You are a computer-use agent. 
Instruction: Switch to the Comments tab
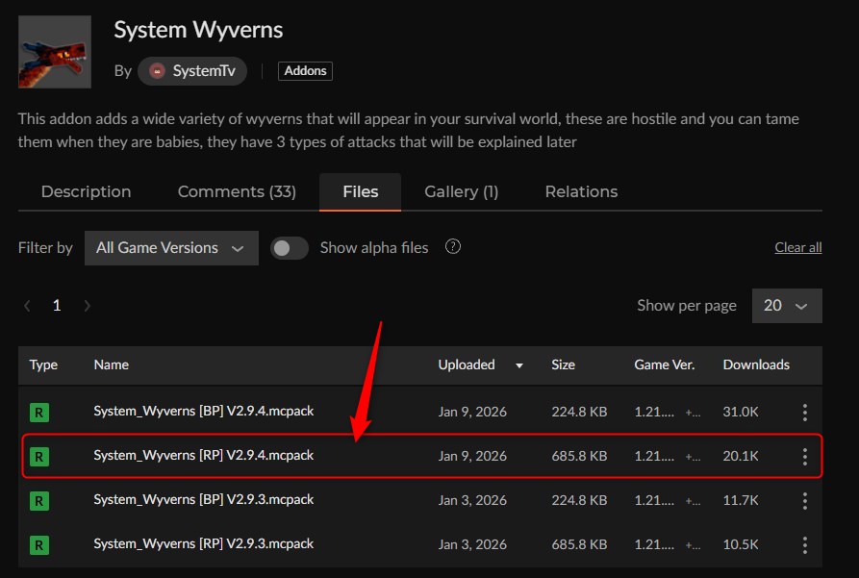pyautogui.click(x=237, y=191)
